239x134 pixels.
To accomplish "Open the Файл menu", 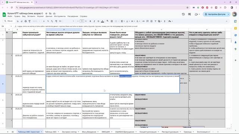I will [10, 16].
